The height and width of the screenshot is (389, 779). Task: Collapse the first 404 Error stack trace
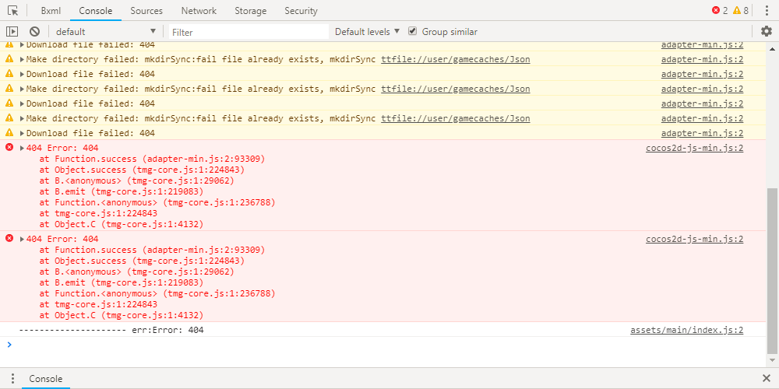click(22, 148)
